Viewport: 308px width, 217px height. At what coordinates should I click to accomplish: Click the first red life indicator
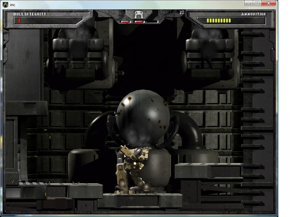[125, 21]
